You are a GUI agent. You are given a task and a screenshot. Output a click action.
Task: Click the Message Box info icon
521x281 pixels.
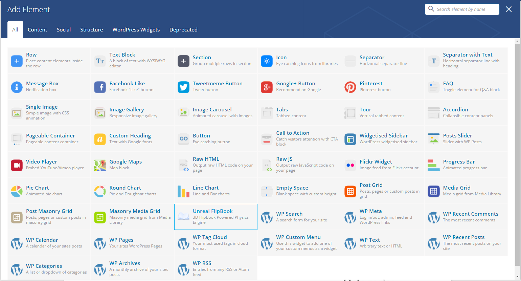tap(17, 87)
